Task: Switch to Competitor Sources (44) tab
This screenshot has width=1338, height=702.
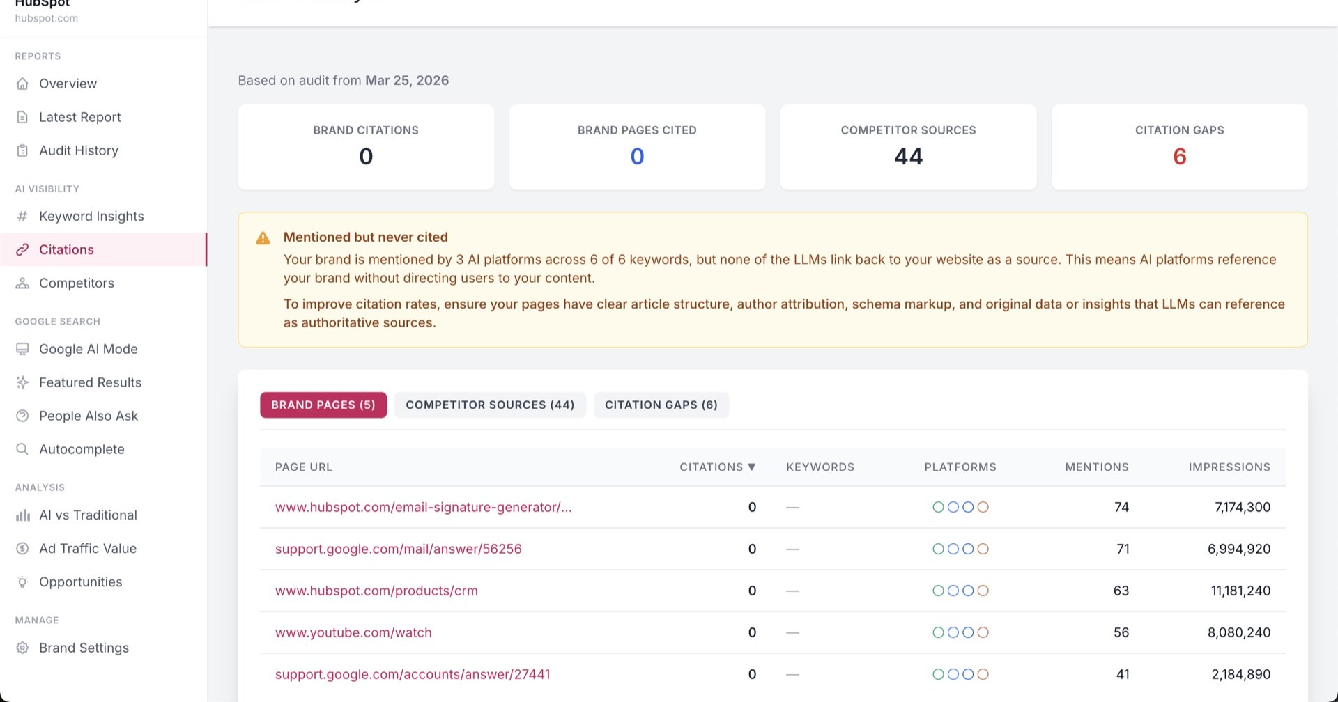Action: [490, 405]
